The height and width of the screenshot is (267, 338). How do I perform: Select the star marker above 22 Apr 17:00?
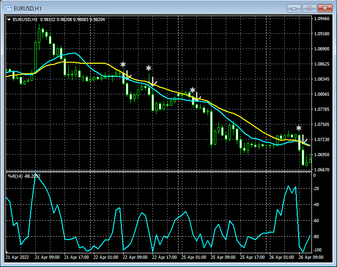pos(148,68)
